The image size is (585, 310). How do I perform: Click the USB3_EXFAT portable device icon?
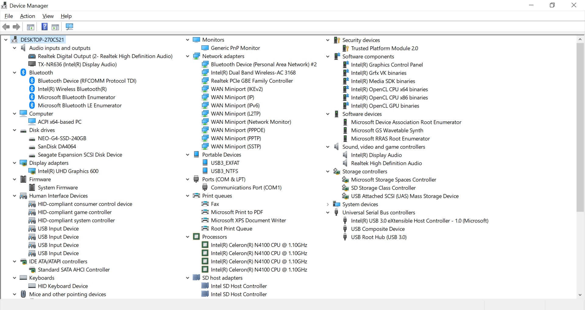(205, 163)
